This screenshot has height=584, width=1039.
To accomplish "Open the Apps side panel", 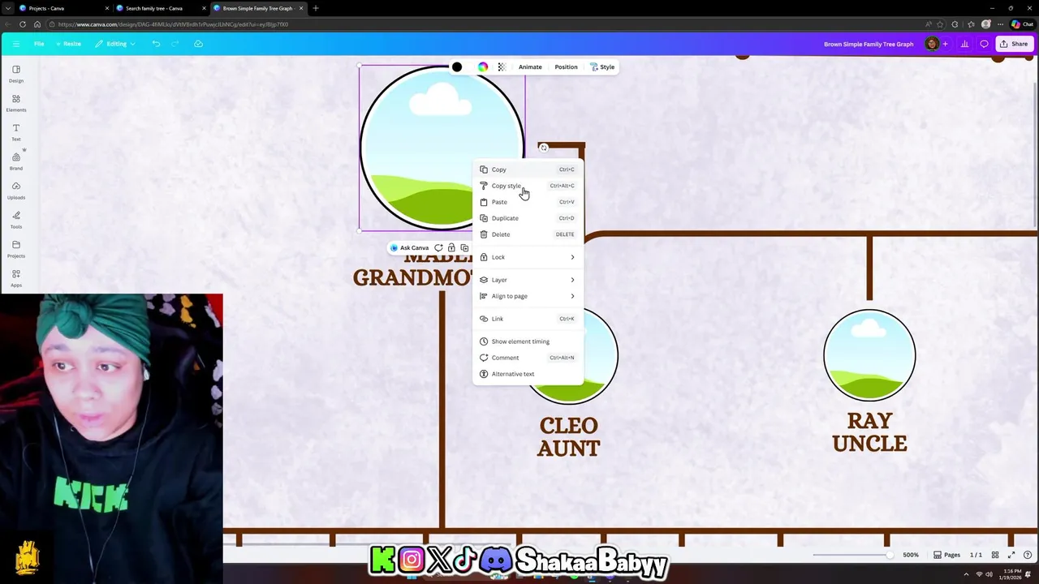I will pos(15,278).
